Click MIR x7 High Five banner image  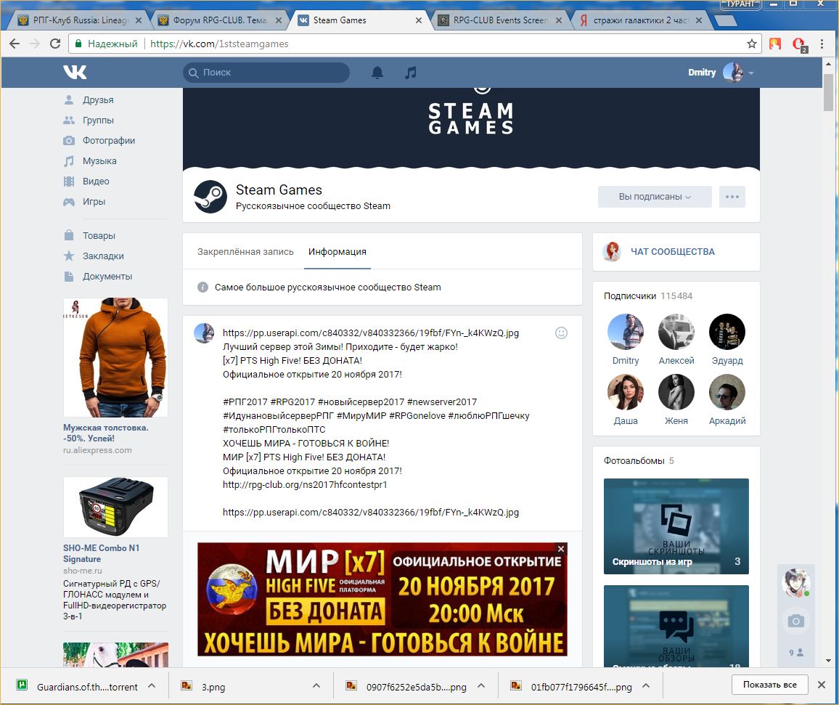[x=382, y=599]
